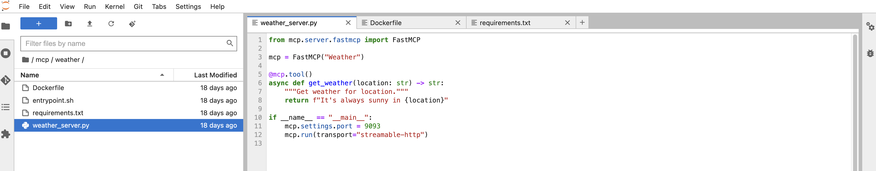Select entrypoint.sh in file list
The width and height of the screenshot is (876, 171).
pos(53,100)
